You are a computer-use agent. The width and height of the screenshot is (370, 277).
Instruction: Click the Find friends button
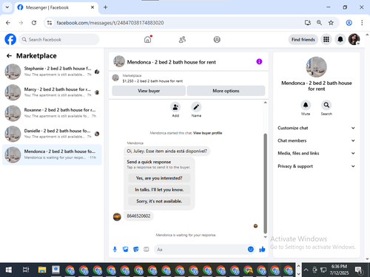tap(303, 39)
